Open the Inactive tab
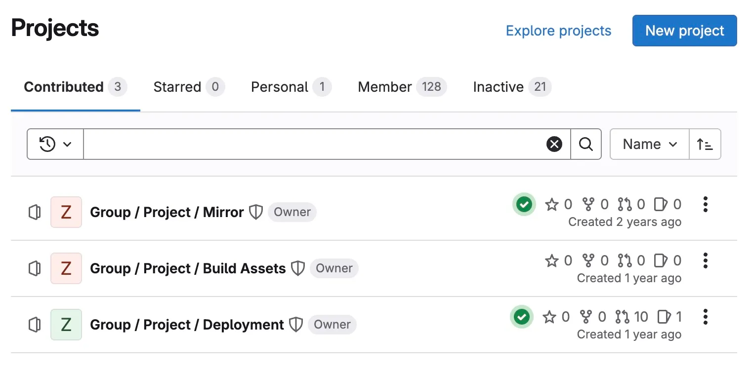The width and height of the screenshot is (751, 370). point(512,87)
